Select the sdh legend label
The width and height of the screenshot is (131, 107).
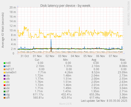pos(8,98)
